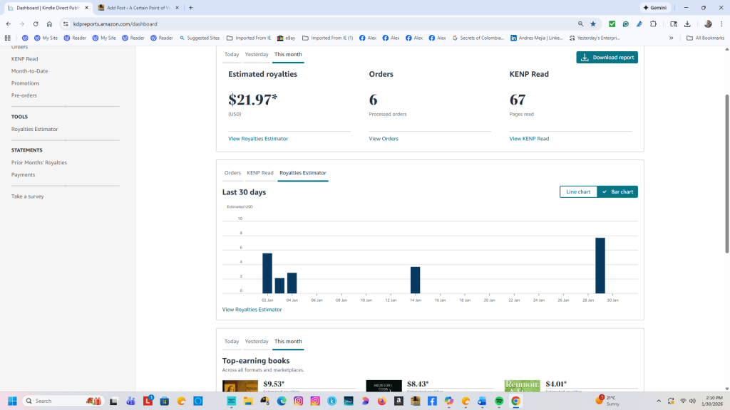Open Instagram from the taskbar
This screenshot has width=730, height=410.
pos(298,401)
